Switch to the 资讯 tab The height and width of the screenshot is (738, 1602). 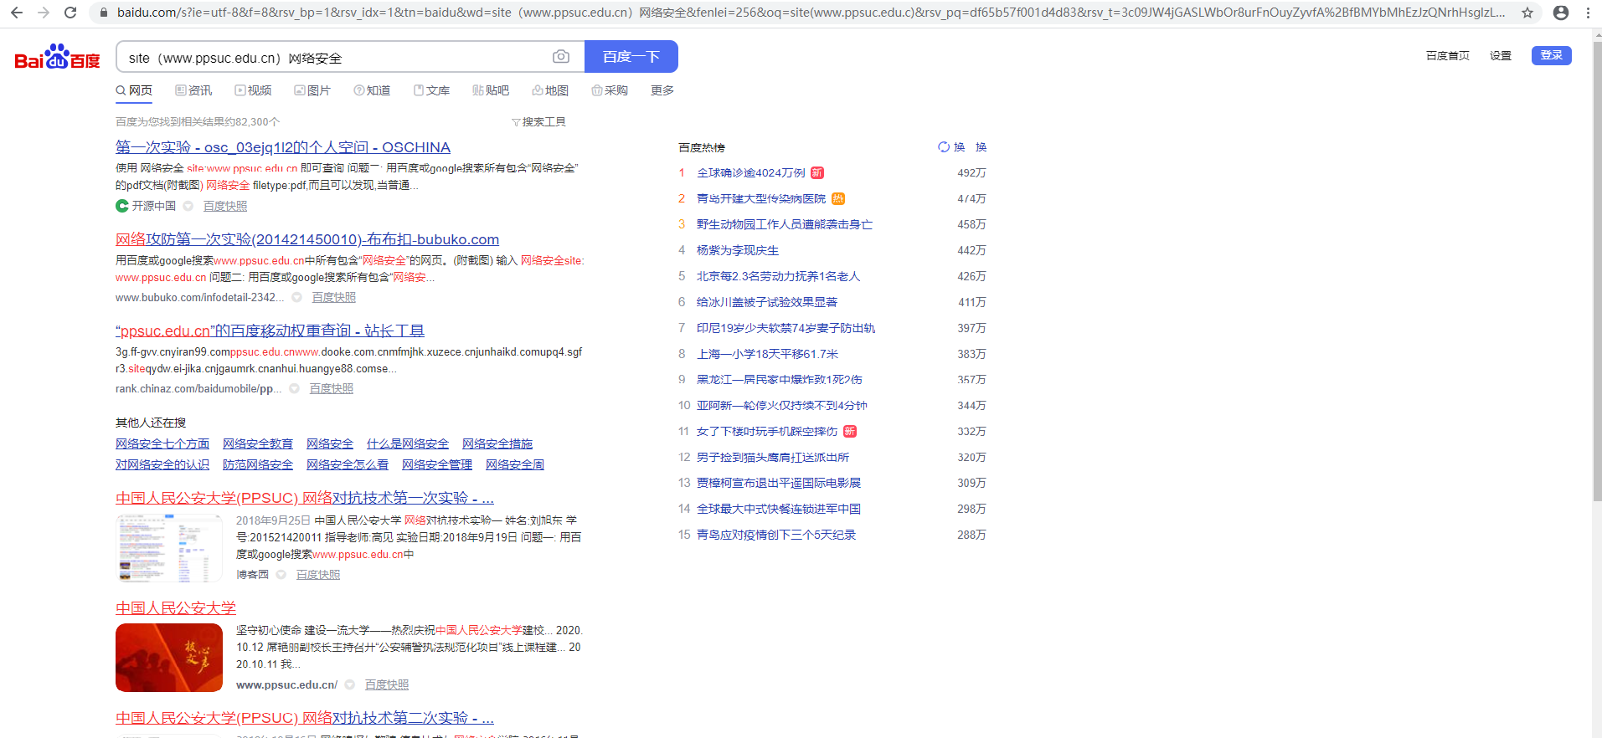(193, 90)
